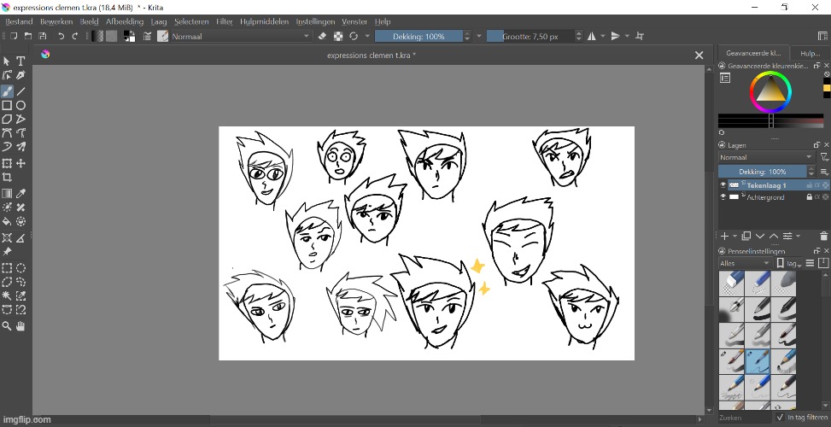
Task: Move layer up with up chevron
Action: click(x=774, y=237)
